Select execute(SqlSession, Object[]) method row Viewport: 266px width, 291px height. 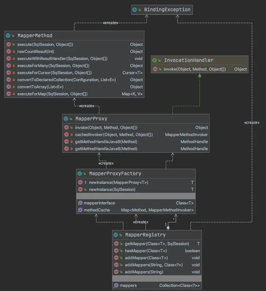tap(74, 45)
